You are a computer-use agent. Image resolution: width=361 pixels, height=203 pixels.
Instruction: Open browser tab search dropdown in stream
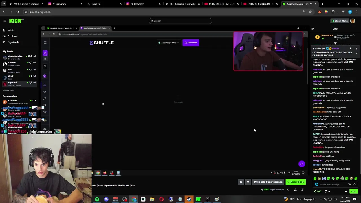[43, 28]
